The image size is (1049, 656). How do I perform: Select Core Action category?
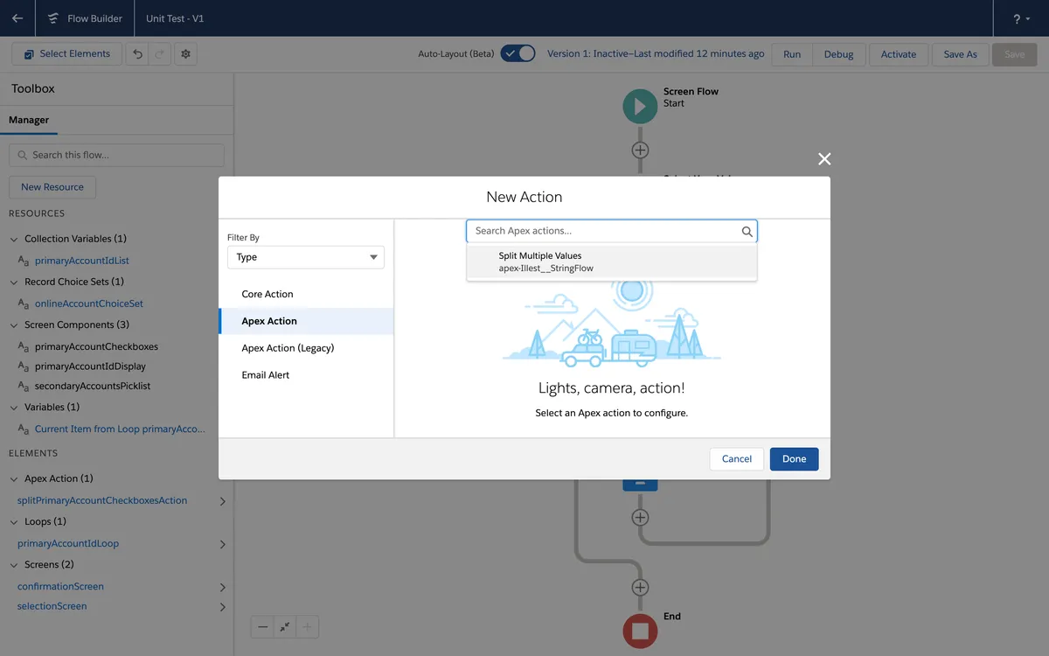(x=306, y=294)
